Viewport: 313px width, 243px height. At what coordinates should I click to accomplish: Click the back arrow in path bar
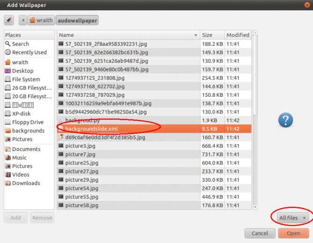[x=23, y=20]
